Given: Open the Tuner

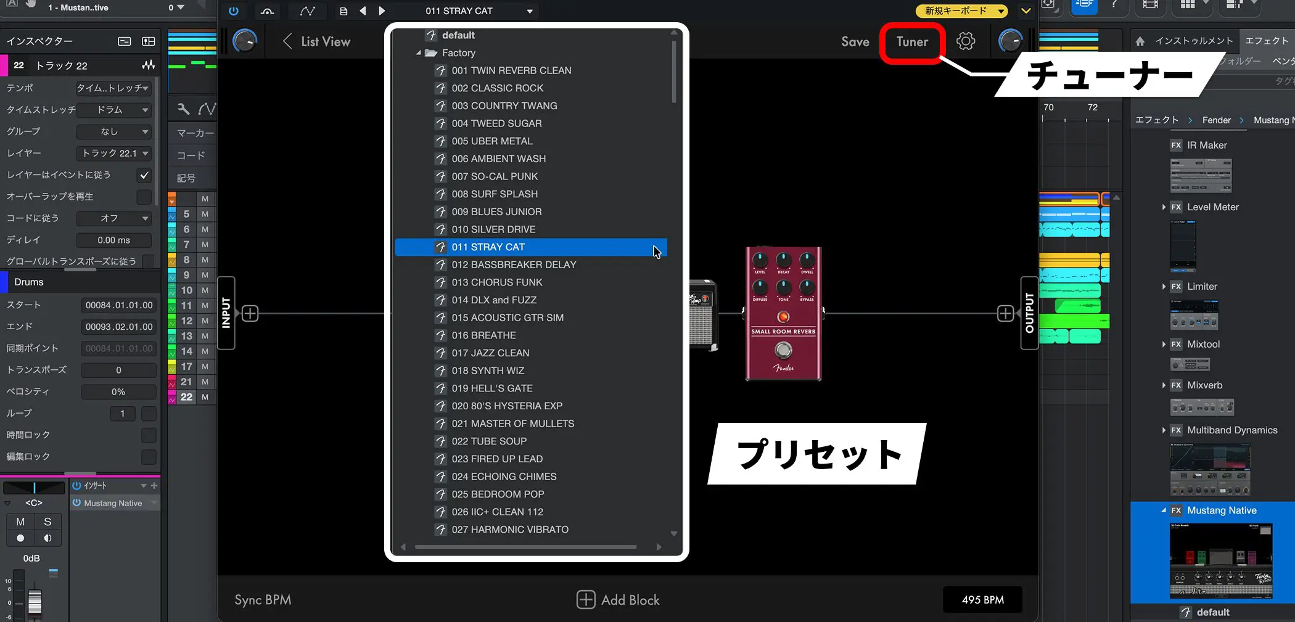Looking at the screenshot, I should pyautogui.click(x=912, y=42).
